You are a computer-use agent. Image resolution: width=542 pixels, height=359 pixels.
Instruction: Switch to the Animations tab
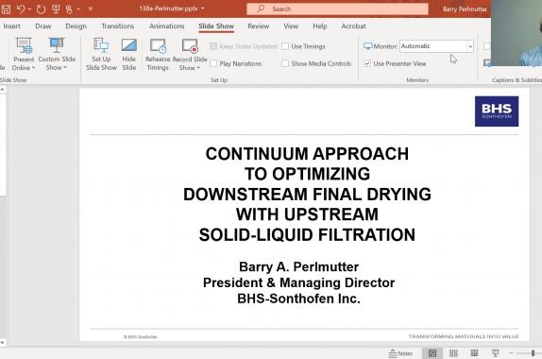tap(167, 26)
